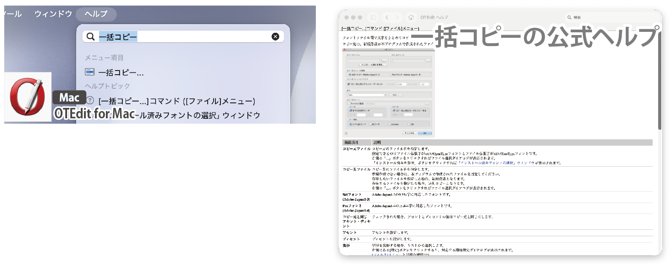
Task: Go forward in the help viewer
Action: click(x=398, y=17)
